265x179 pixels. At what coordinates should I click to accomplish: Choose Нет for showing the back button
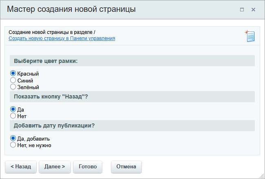13,116
